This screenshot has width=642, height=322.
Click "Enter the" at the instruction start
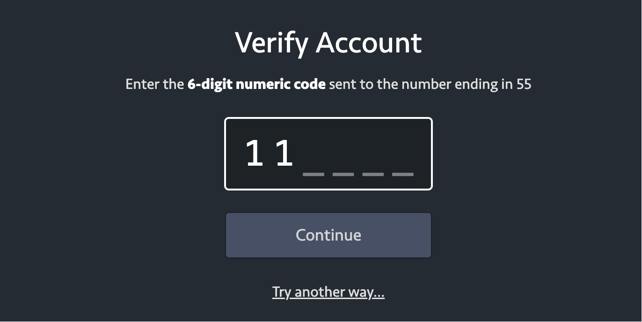[154, 85]
